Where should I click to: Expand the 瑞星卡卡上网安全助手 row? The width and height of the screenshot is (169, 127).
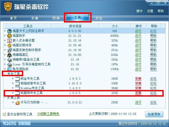[5, 31]
